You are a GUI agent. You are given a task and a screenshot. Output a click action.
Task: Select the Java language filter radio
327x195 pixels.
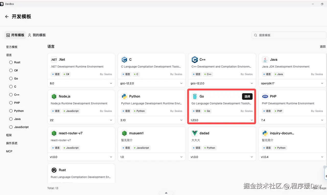11,119
